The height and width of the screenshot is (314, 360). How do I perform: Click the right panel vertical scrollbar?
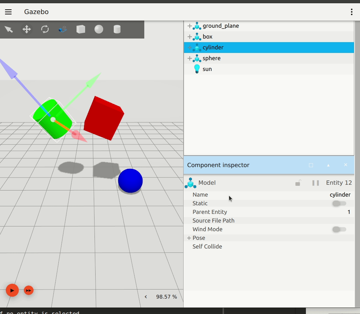coord(357,164)
